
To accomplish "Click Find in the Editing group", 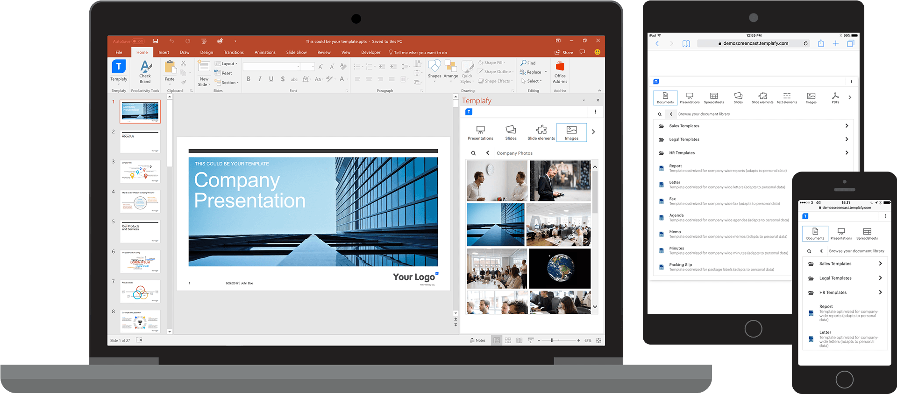I will click(x=528, y=63).
